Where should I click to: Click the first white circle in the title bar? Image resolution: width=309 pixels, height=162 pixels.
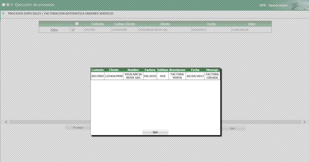pos(3,5)
